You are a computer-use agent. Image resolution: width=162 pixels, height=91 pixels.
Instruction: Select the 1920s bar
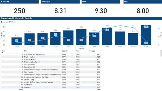(17, 41)
